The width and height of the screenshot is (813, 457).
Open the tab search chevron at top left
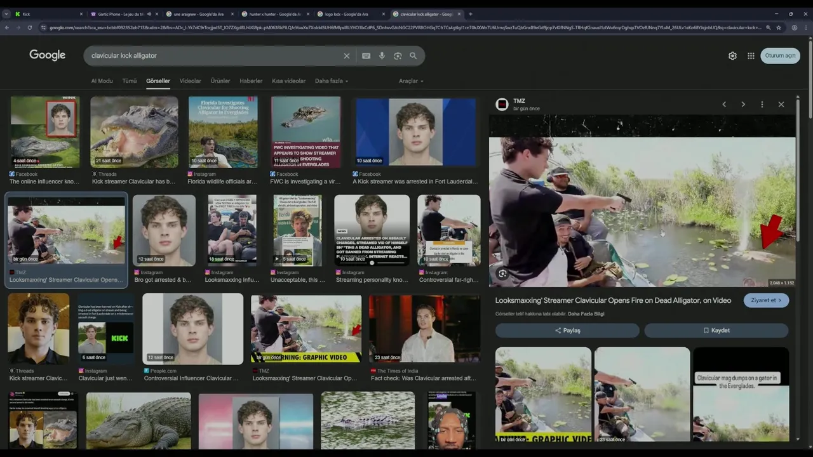(6, 14)
